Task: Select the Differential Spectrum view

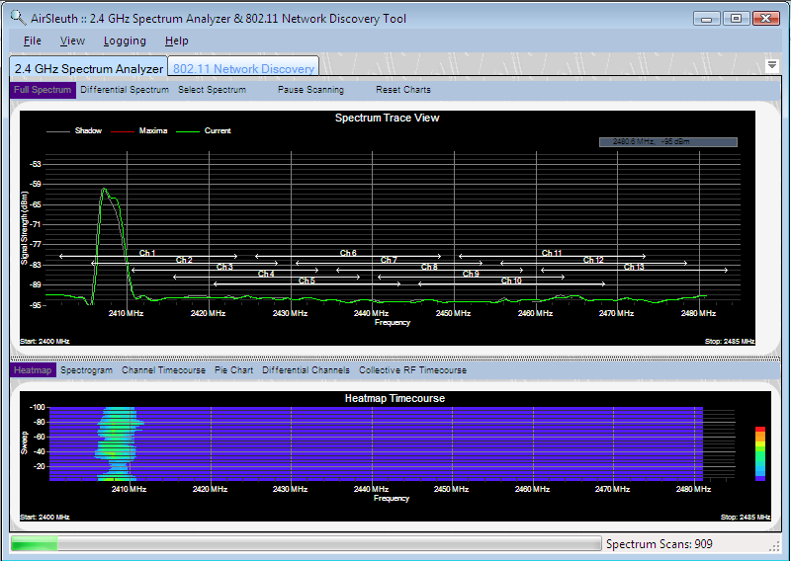Action: (x=125, y=90)
